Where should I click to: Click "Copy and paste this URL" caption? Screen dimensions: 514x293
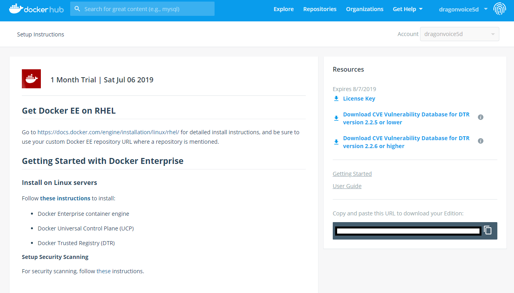pos(398,213)
